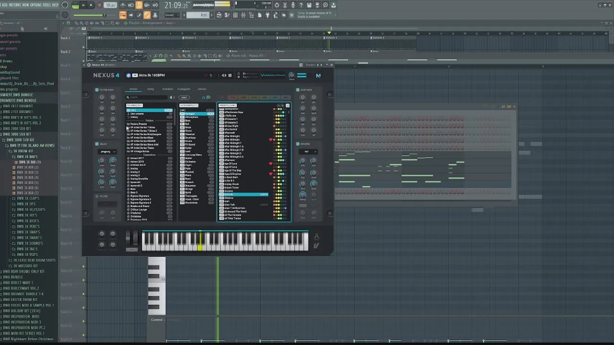Open the delay type dropdown showing pingpong
Screen dimensions: 614x345
click(x=107, y=151)
